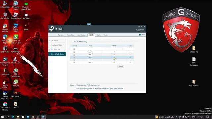Check the box for port 5

click(74, 62)
